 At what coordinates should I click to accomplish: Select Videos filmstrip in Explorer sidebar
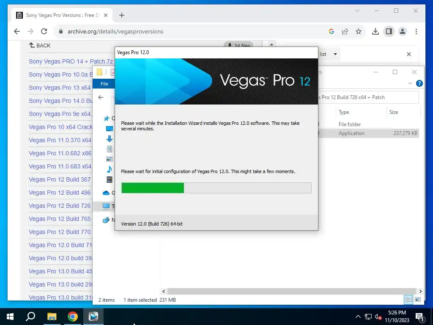click(110, 179)
